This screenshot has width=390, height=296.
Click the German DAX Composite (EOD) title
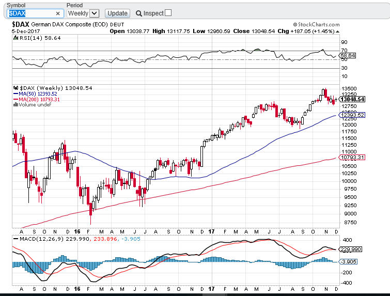point(69,24)
